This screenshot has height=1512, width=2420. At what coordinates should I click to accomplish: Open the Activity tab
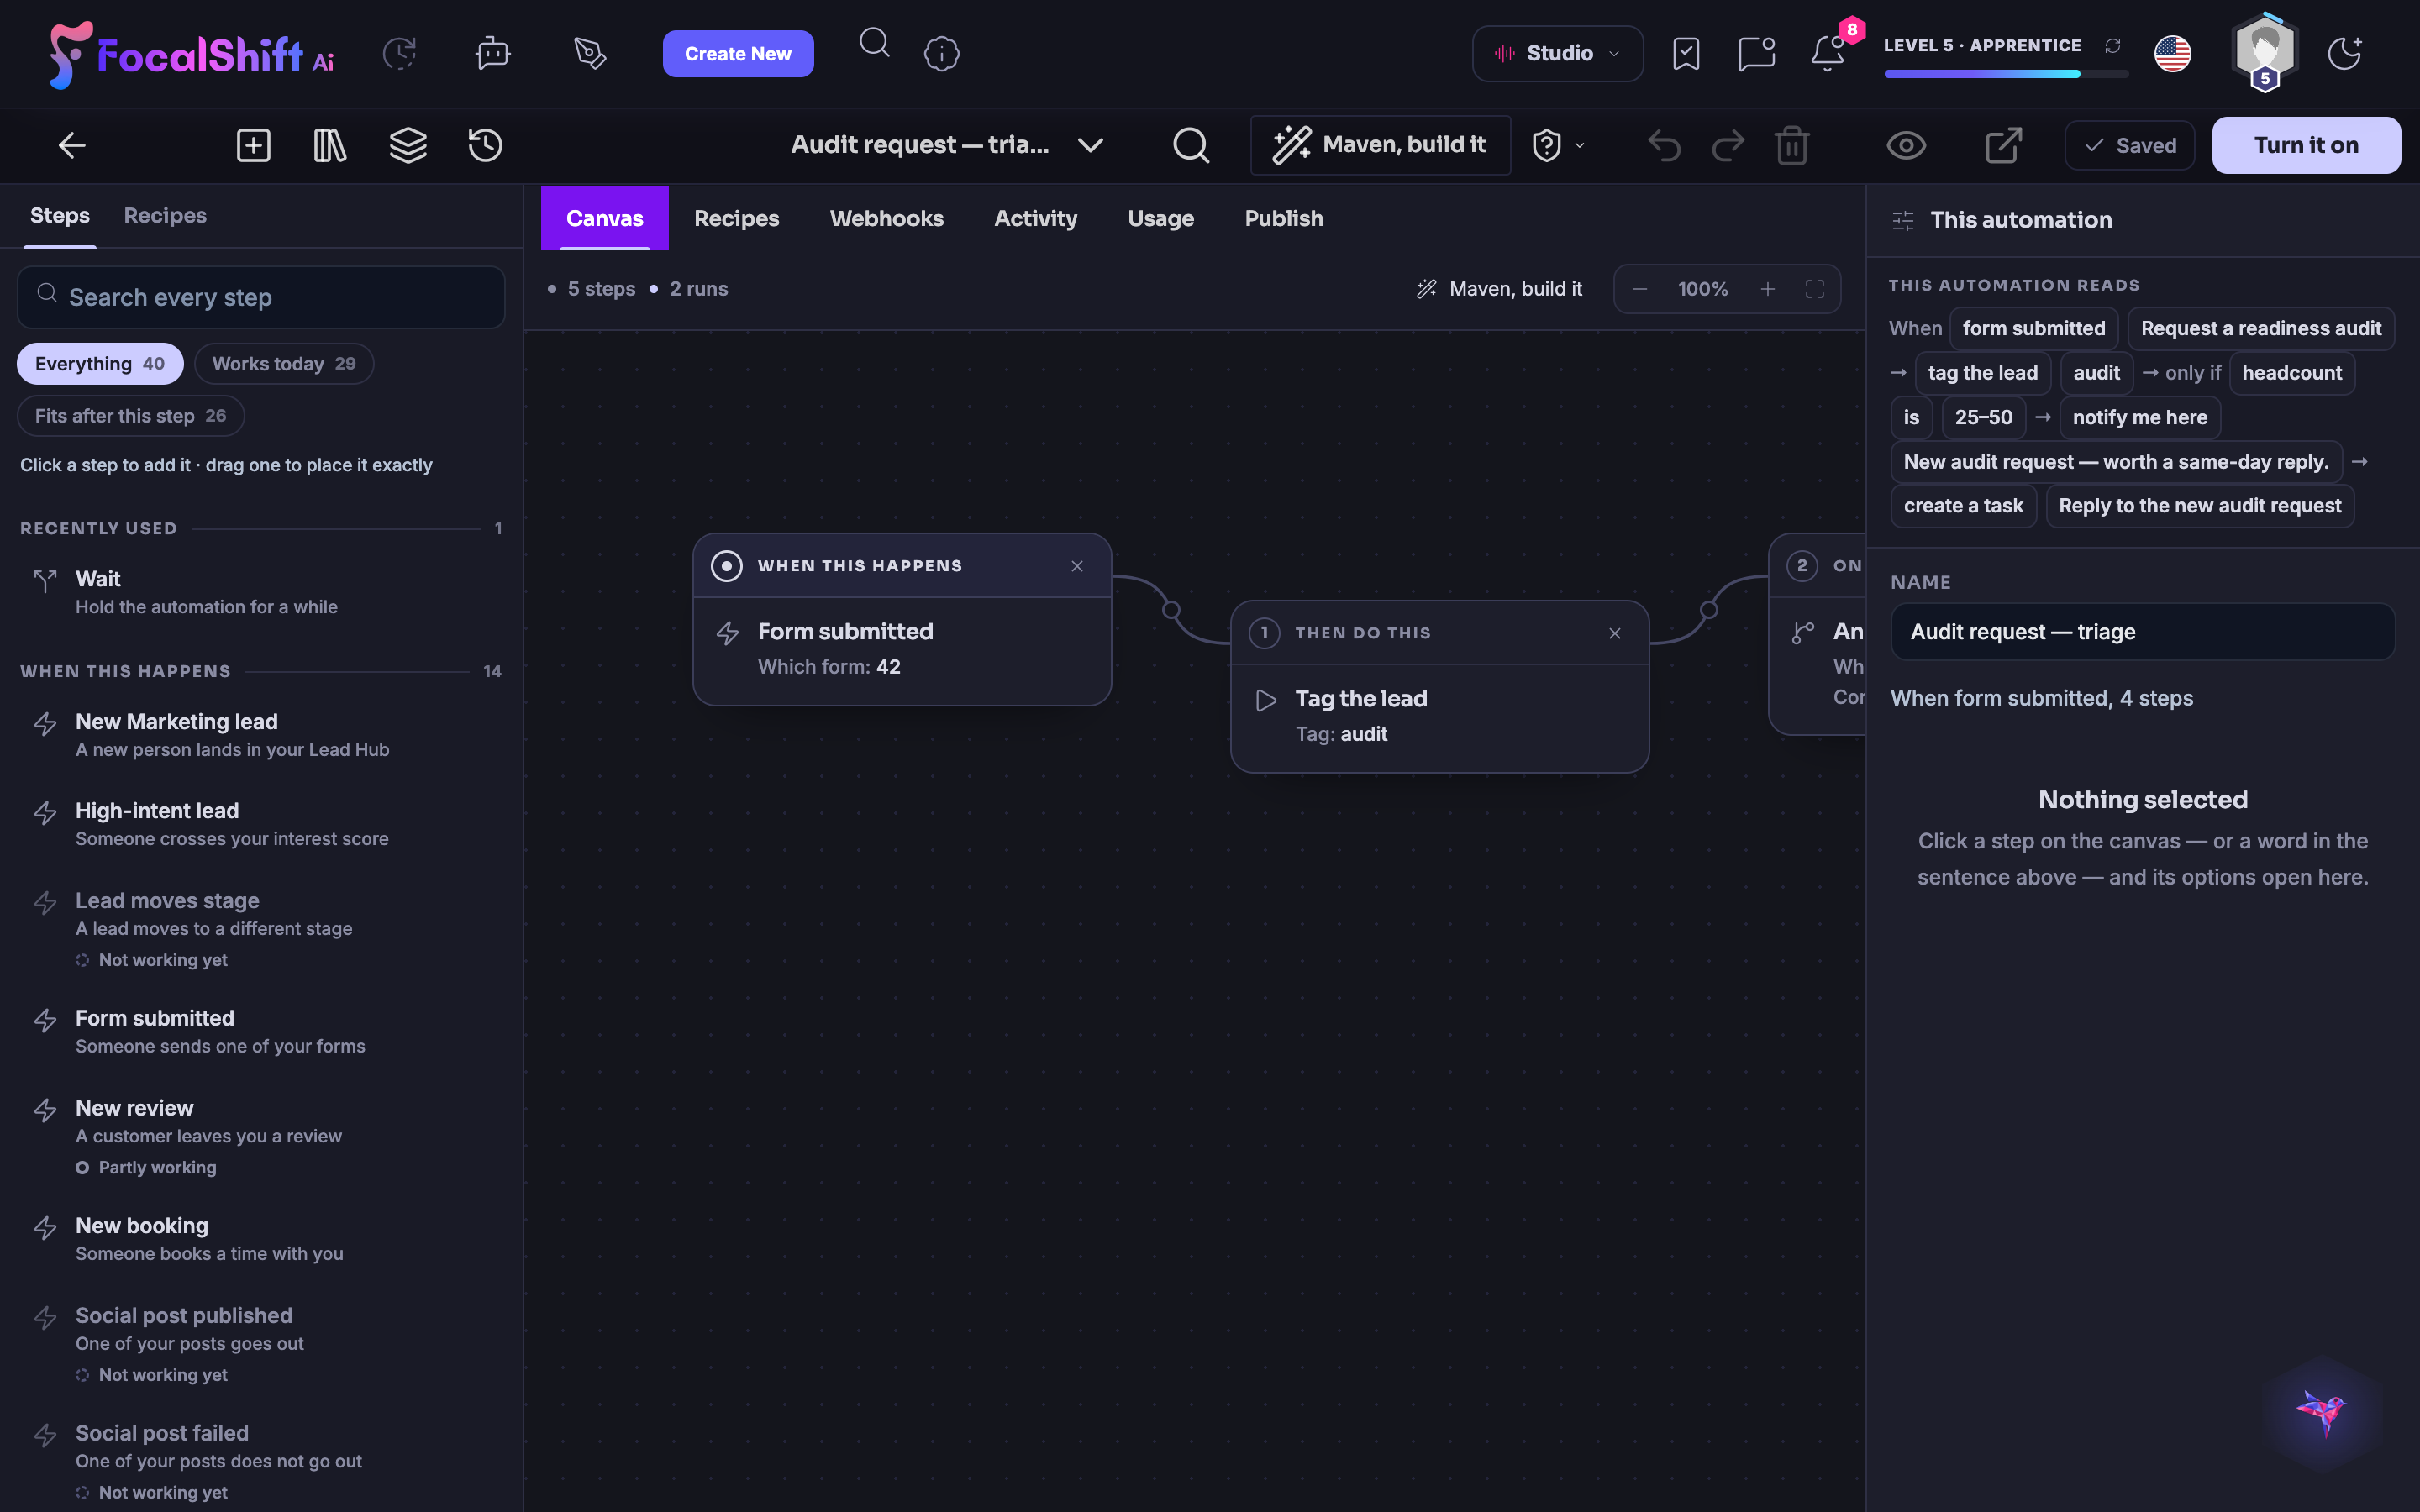click(x=1035, y=218)
